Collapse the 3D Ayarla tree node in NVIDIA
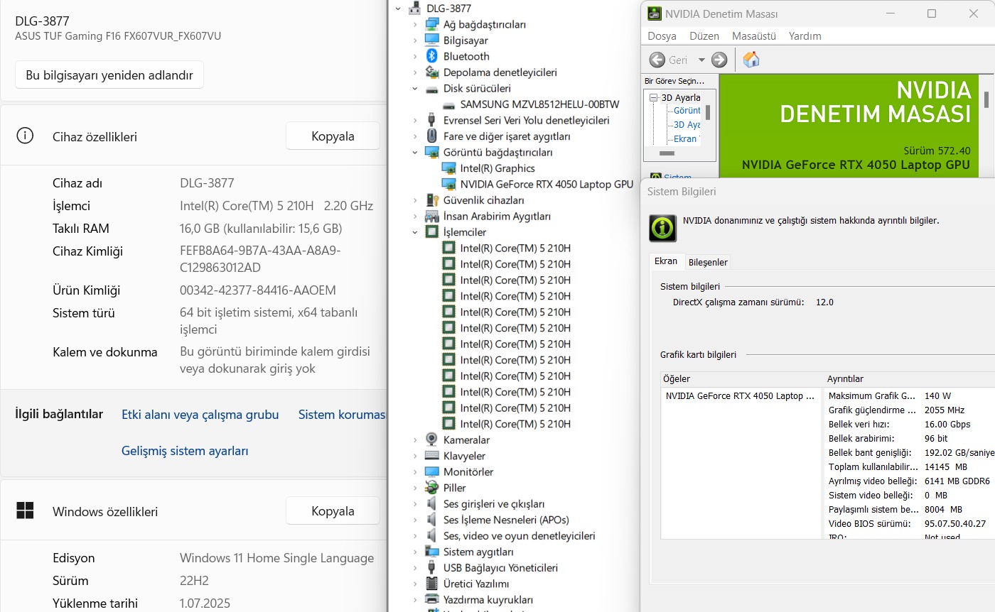Viewport: 995px width, 612px height. [x=655, y=97]
